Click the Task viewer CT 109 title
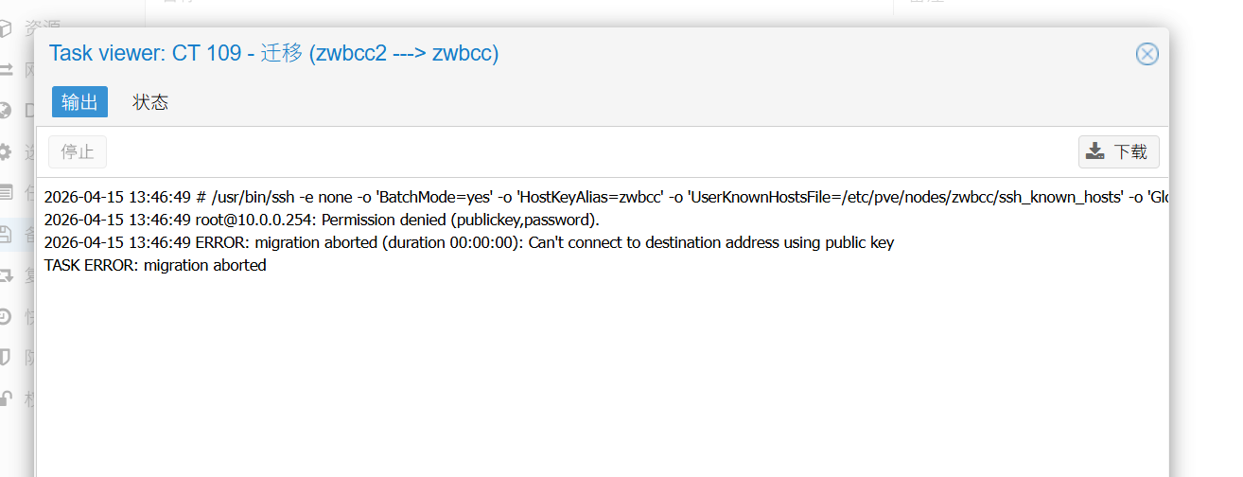 click(273, 54)
